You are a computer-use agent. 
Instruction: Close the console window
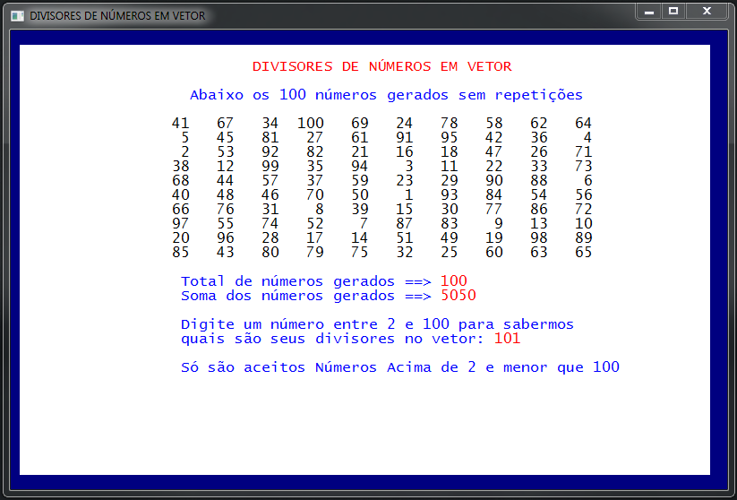707,12
